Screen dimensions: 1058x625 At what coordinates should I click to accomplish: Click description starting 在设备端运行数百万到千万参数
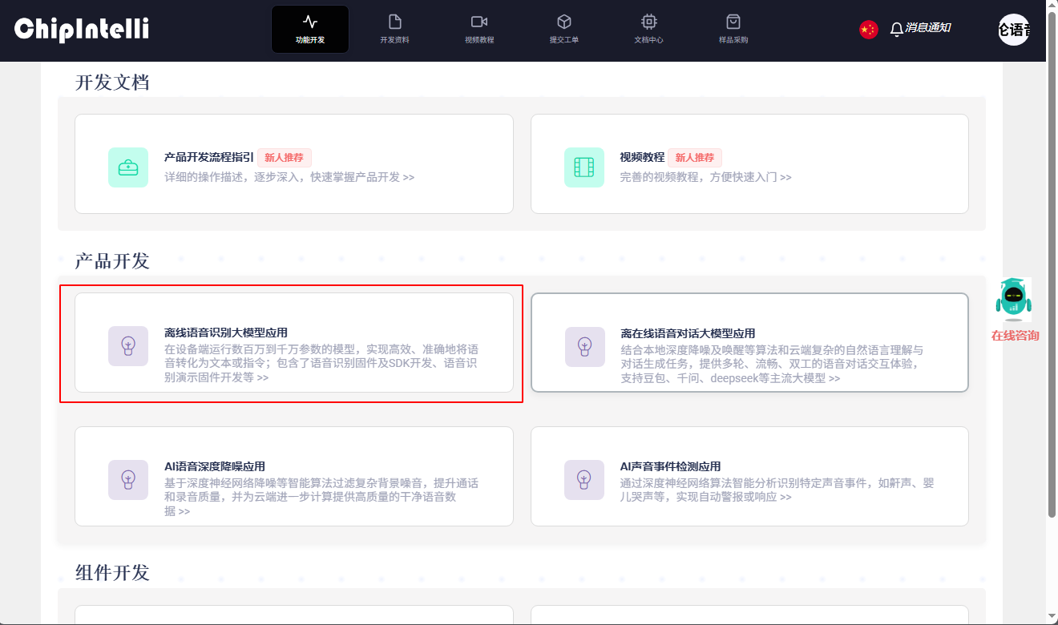tap(321, 363)
